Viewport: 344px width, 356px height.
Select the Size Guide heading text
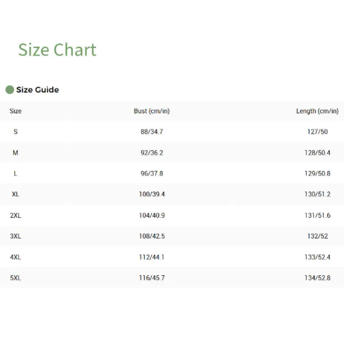click(37, 90)
